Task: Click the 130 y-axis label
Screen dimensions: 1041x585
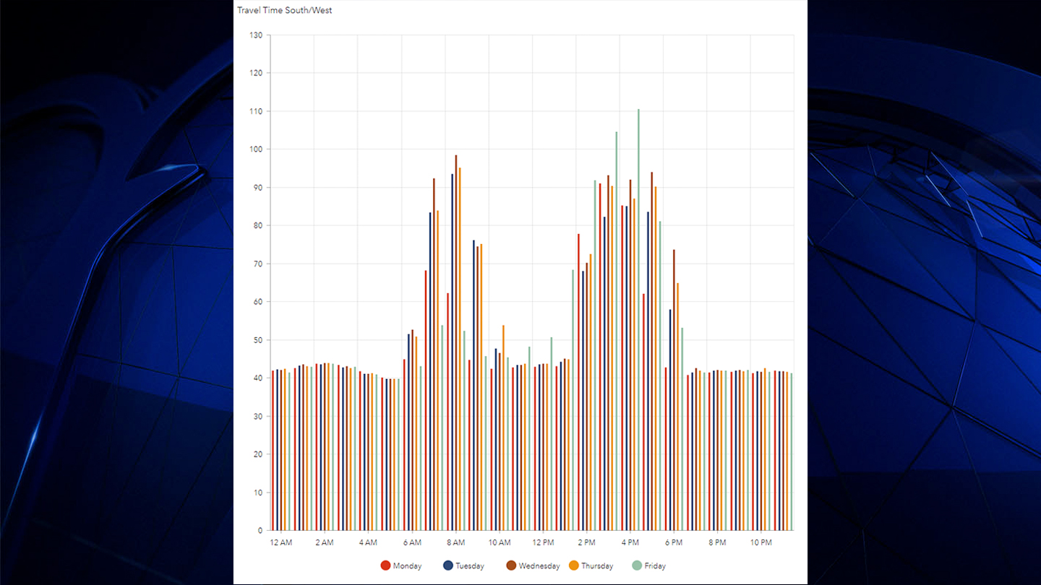Action: 256,35
